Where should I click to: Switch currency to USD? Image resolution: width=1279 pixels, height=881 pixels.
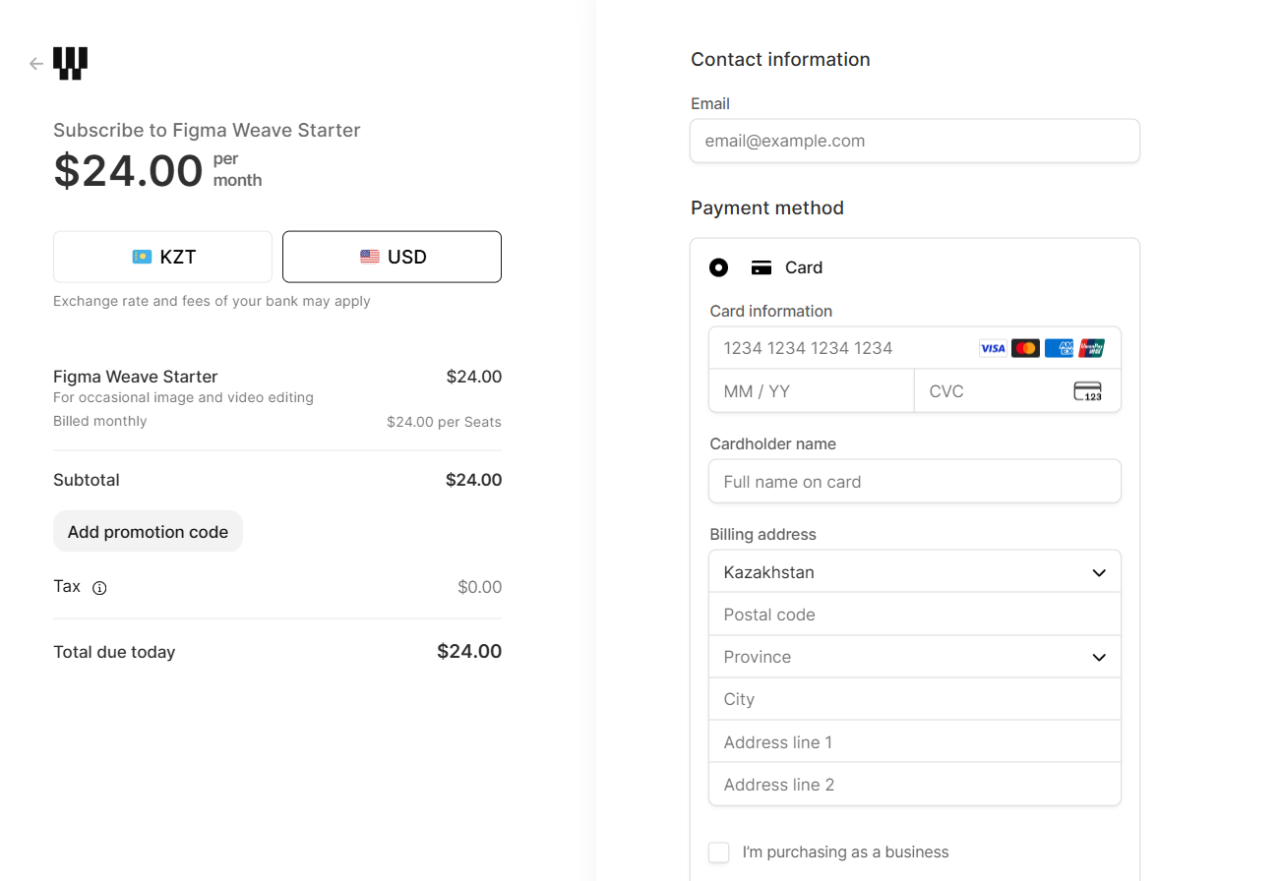click(x=392, y=257)
